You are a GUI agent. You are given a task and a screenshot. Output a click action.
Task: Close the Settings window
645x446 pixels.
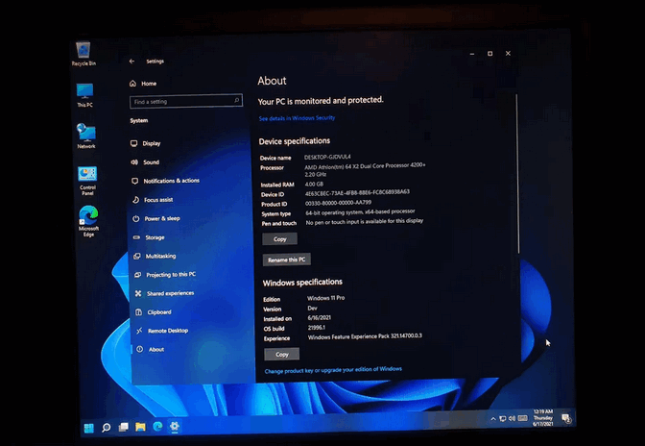508,53
